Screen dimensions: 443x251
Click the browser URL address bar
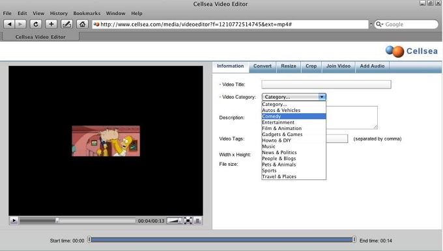[x=230, y=24]
